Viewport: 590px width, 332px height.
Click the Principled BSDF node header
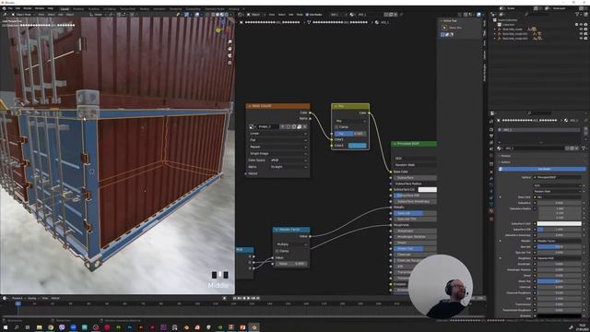pyautogui.click(x=414, y=144)
